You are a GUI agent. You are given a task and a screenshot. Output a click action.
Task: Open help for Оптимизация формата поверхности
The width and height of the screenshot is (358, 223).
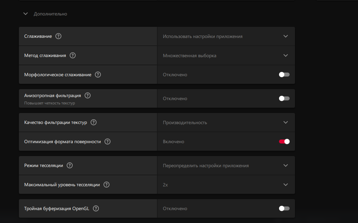click(x=107, y=141)
